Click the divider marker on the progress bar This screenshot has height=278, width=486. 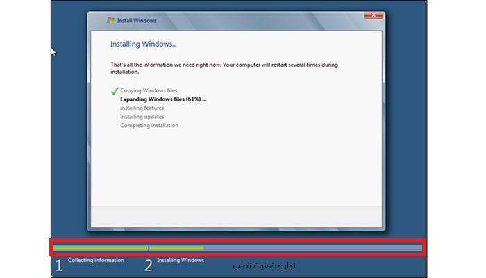[x=148, y=247]
